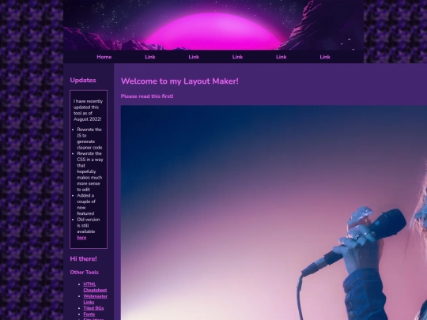
Task: Select the last Link in the navigation bar
Action: tap(325, 57)
